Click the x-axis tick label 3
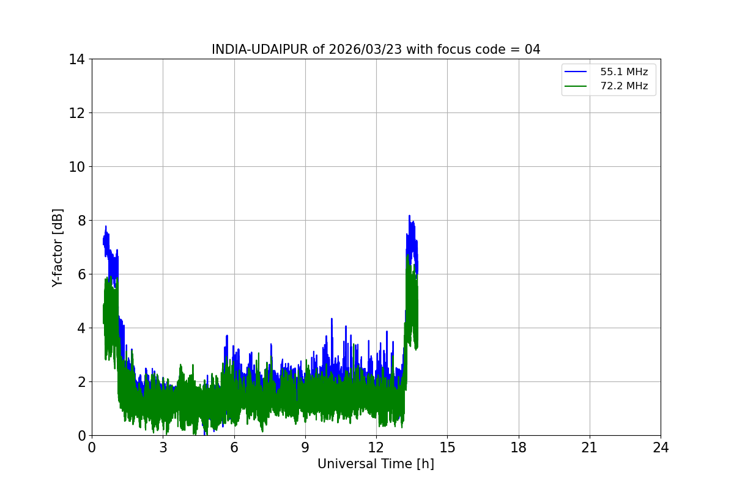The image size is (734, 489). (x=163, y=447)
